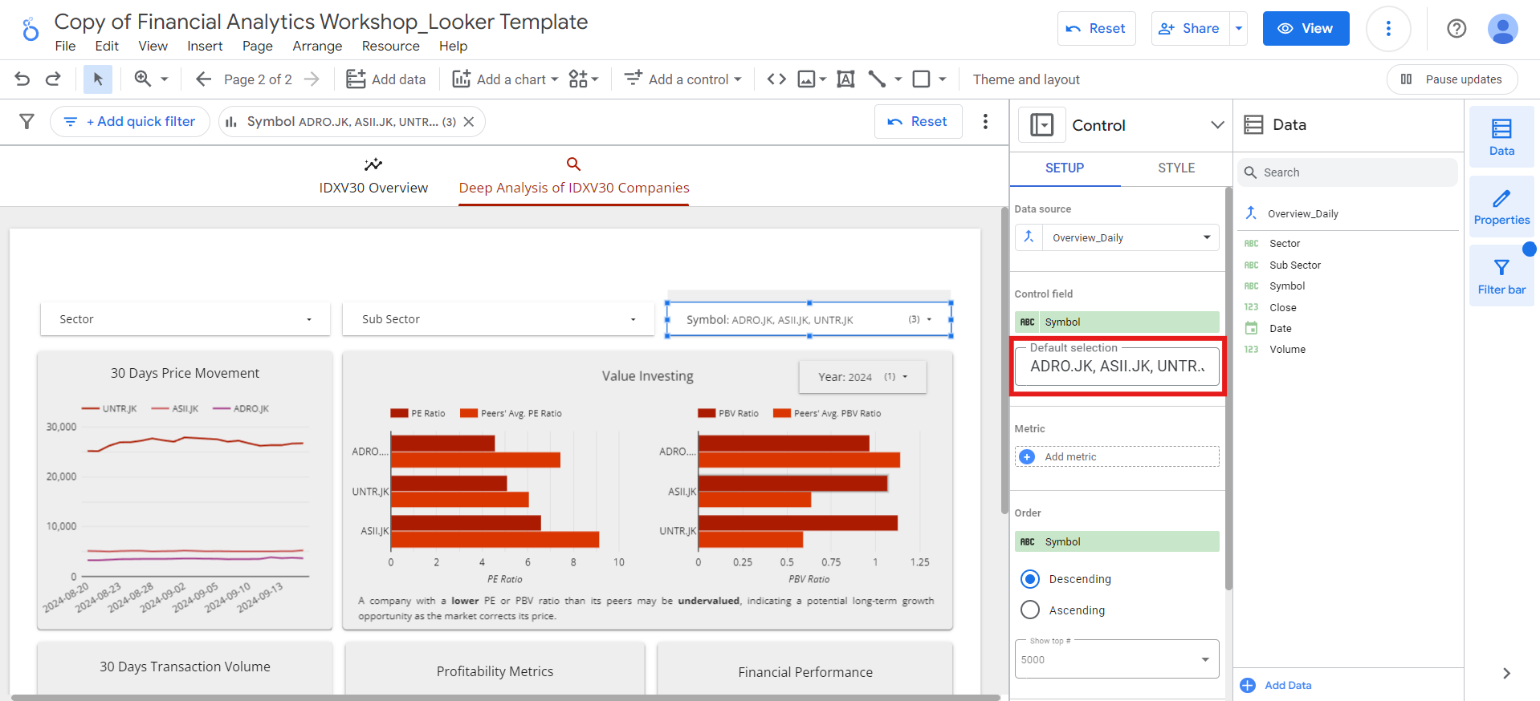1540x701 pixels.
Task: Select Descending order
Action: pyautogui.click(x=1030, y=579)
